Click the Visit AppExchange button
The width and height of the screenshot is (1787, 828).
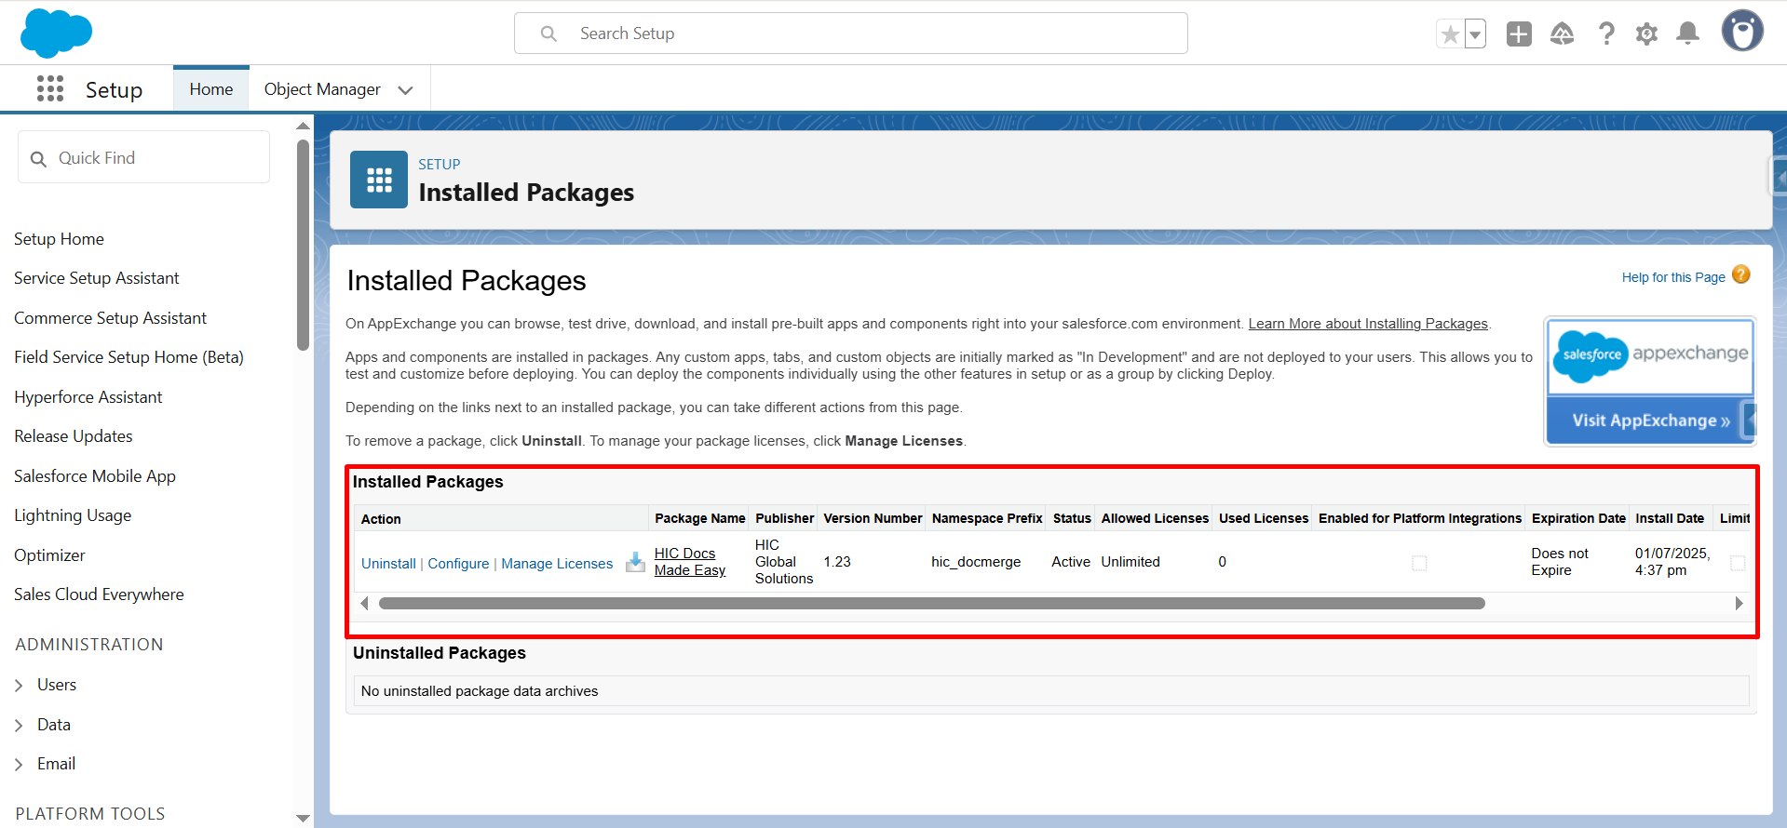[x=1650, y=421]
